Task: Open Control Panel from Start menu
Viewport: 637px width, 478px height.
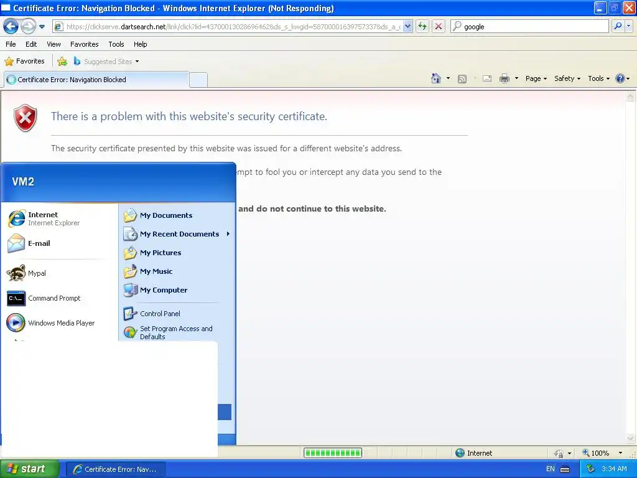Action: 177,314
